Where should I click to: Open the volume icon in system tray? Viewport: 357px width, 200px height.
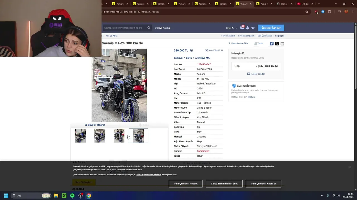(x=338, y=196)
